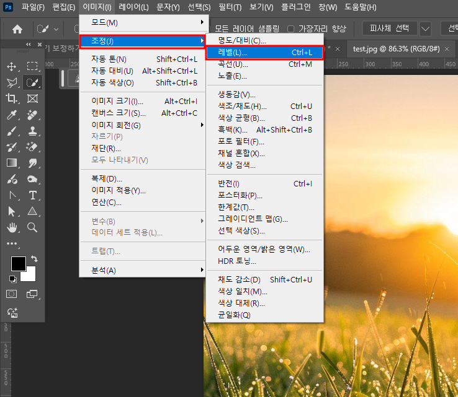Select the Frame tool
This screenshot has height=397, width=458.
pyautogui.click(x=32, y=98)
